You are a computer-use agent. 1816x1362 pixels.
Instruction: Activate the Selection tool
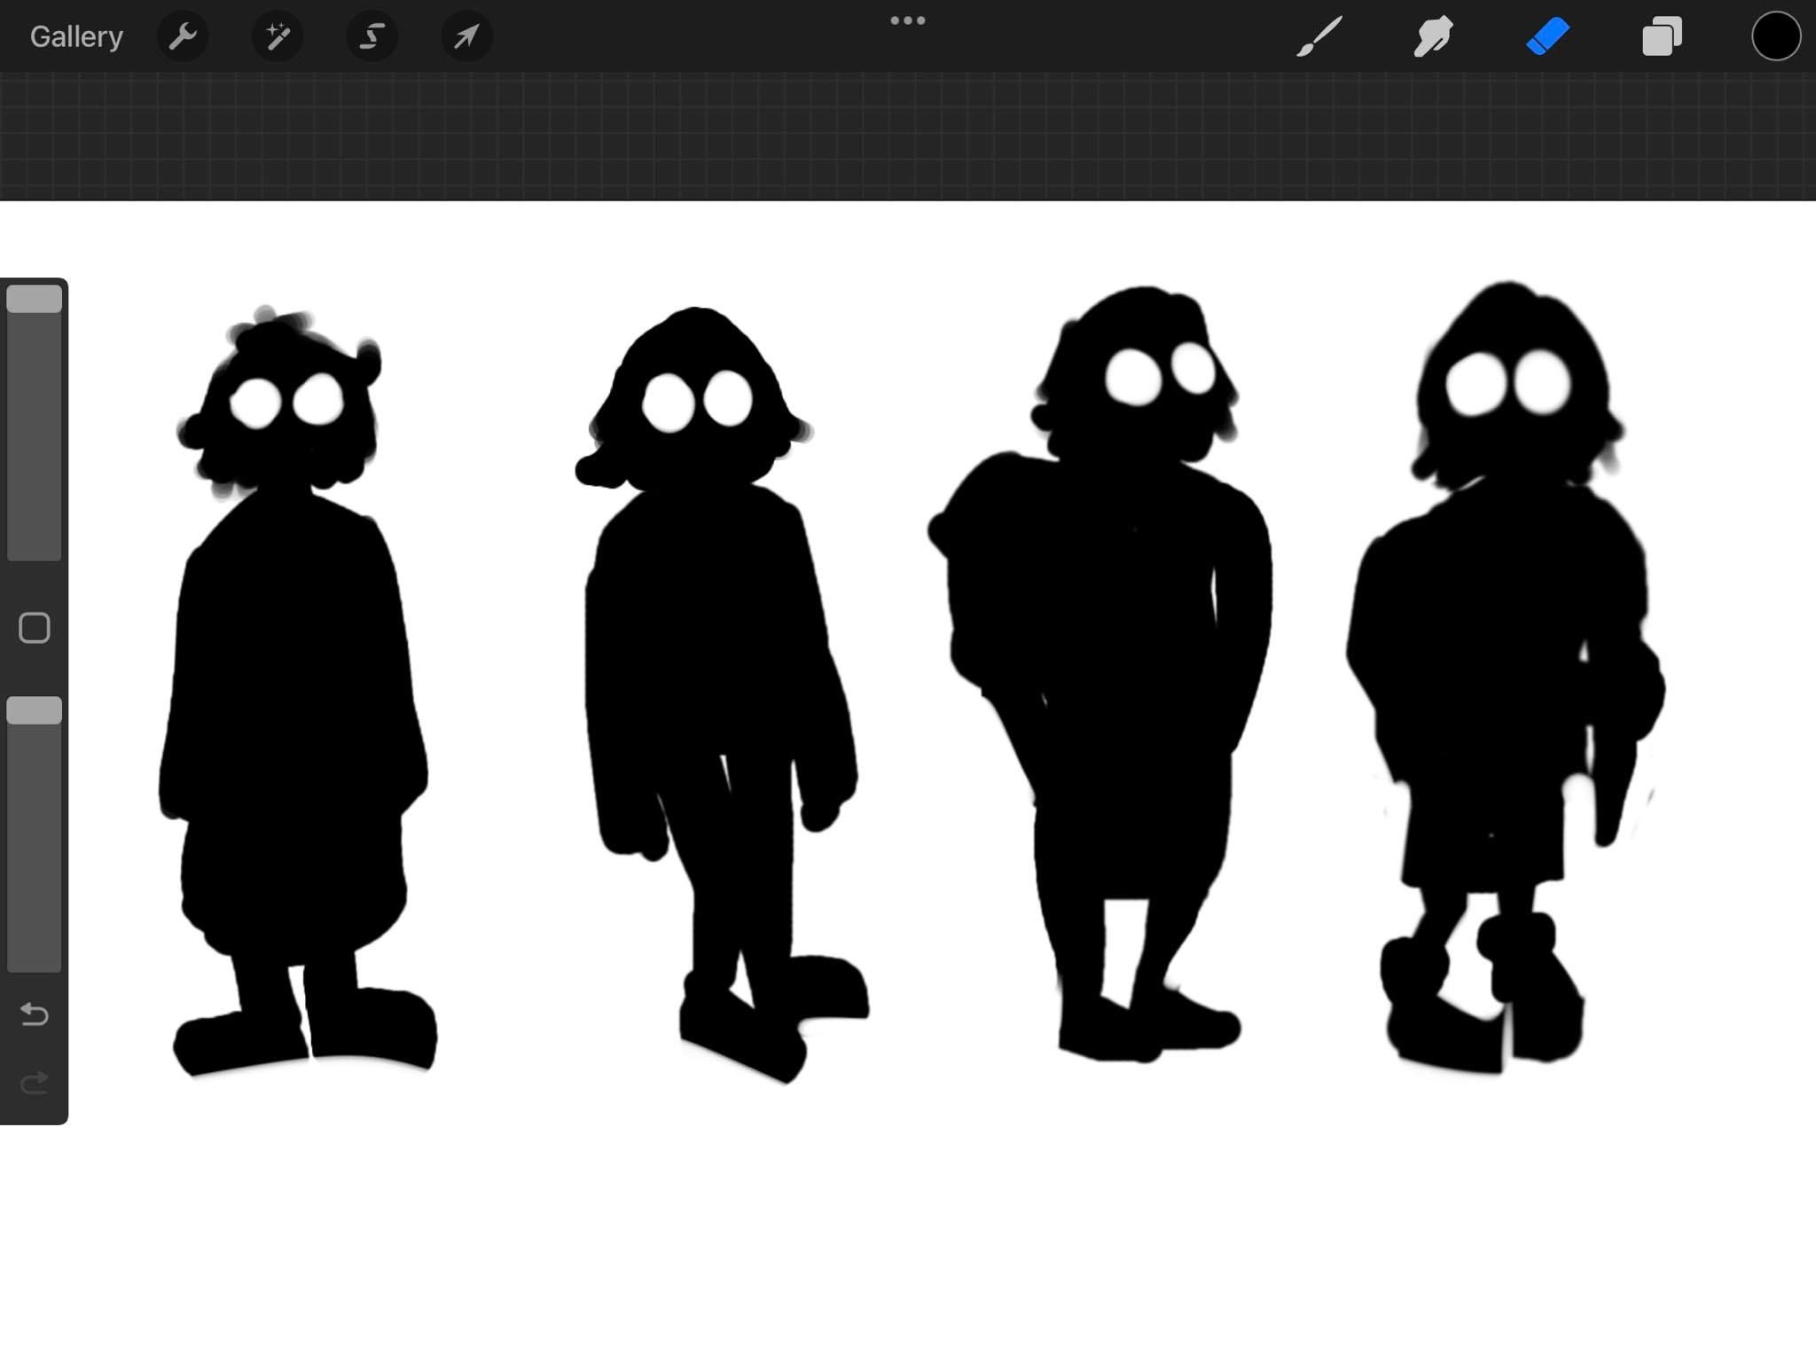(x=372, y=36)
